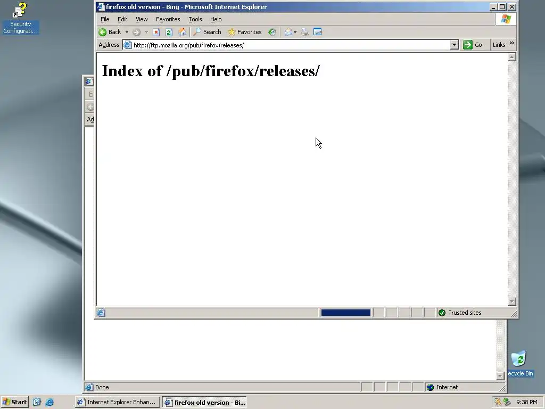
Task: Click the Mail envelope icon
Action: [288, 32]
